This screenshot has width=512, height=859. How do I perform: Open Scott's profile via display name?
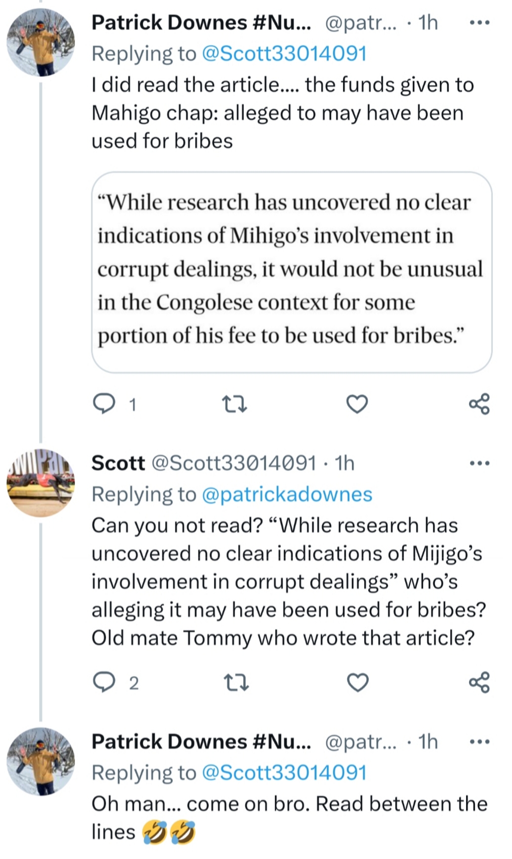[x=118, y=463]
